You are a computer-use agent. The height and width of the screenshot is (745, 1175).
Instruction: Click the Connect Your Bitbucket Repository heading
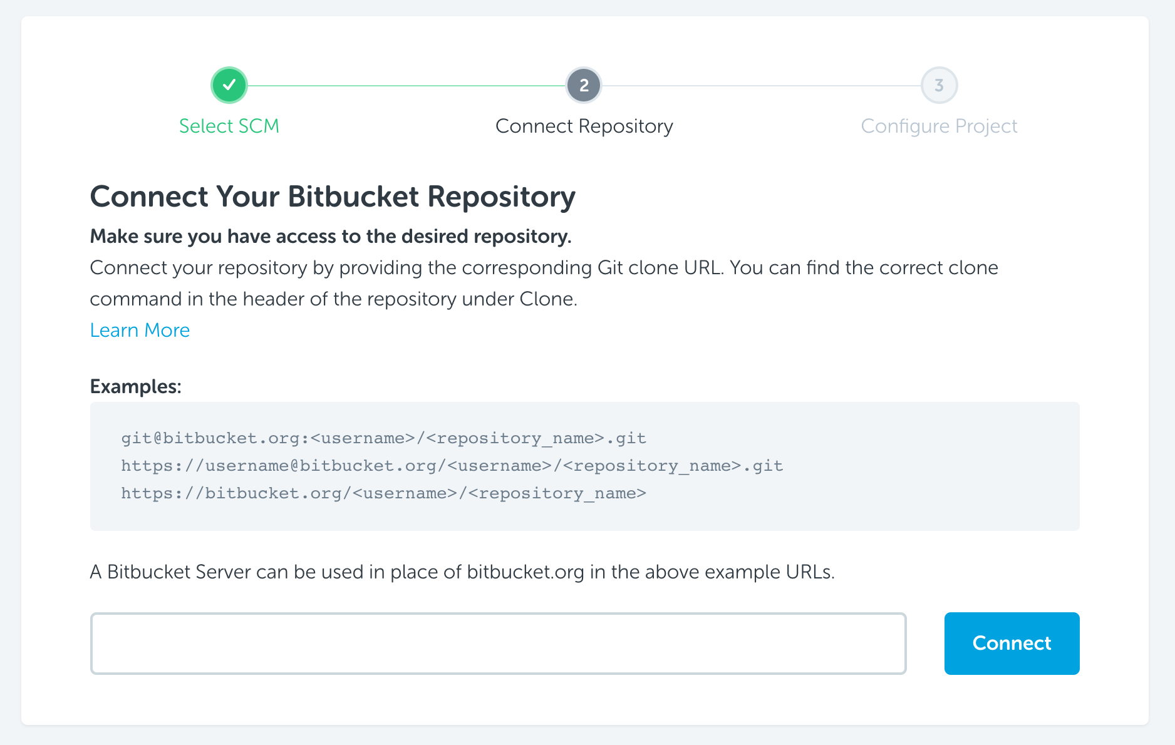pos(333,197)
